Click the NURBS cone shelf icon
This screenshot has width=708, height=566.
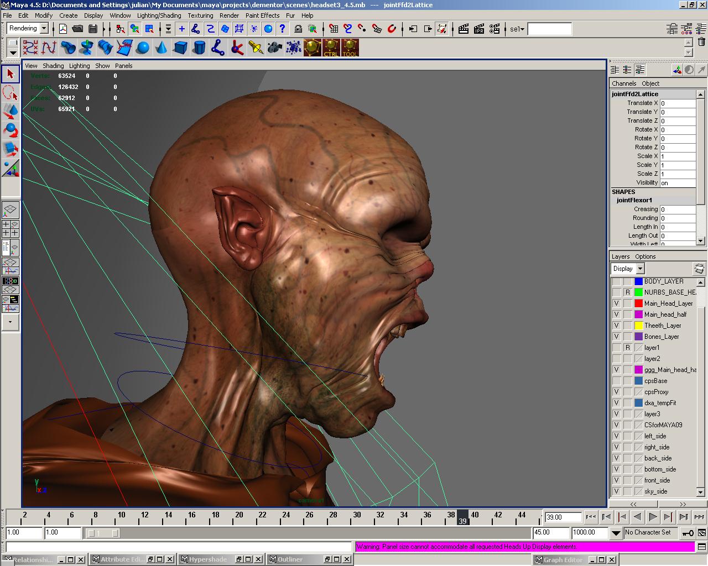pyautogui.click(x=162, y=48)
